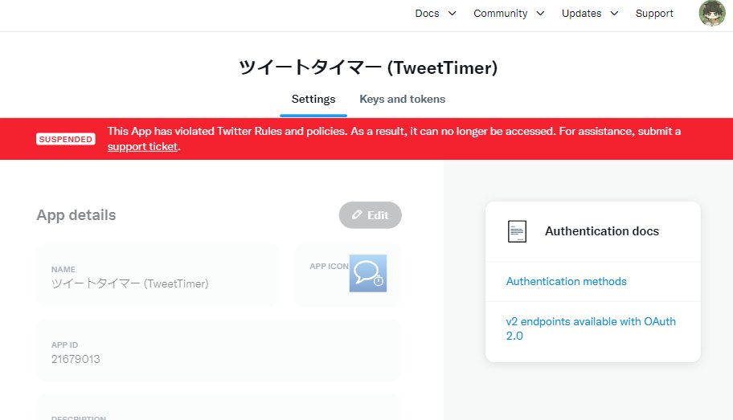Open v2 endpoints available with OAuth 2.0 link
This screenshot has height=420, width=733.
[591, 328]
